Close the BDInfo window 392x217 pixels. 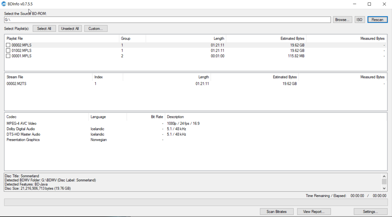(x=384, y=4)
